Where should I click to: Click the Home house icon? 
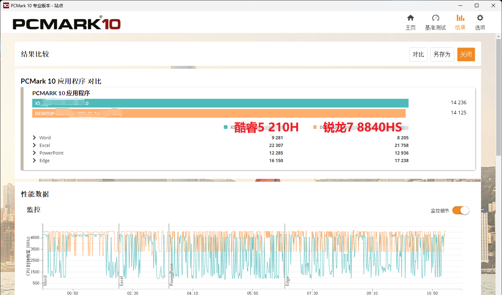[x=410, y=18]
